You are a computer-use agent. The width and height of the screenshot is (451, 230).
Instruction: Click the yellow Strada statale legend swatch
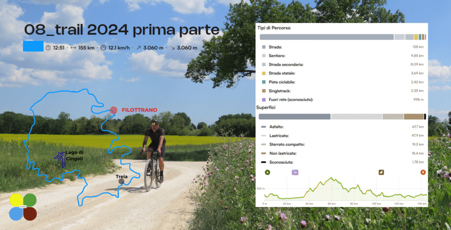pyautogui.click(x=264, y=73)
